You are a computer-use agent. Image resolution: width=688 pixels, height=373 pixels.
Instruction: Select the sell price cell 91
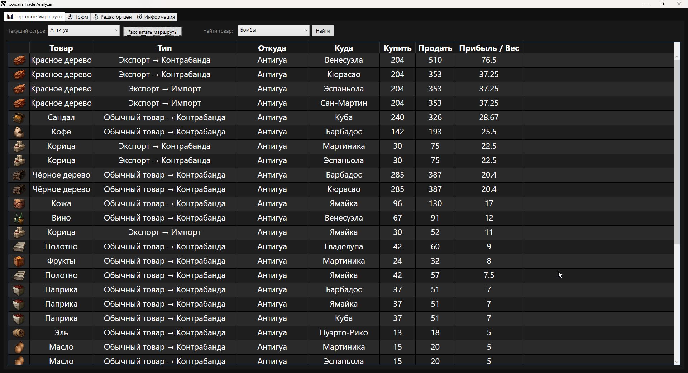point(435,218)
